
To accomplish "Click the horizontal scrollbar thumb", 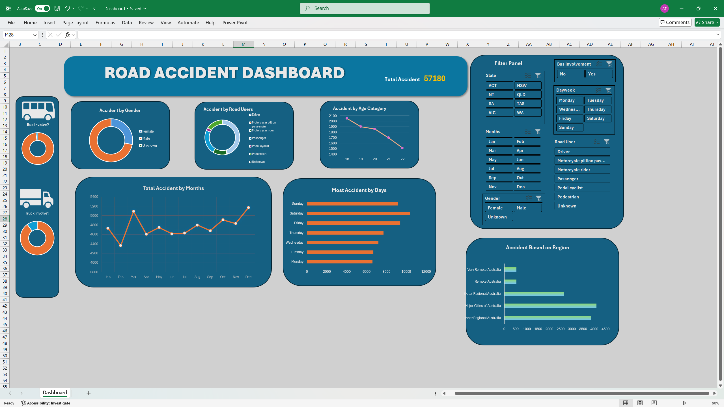I will click(x=582, y=393).
